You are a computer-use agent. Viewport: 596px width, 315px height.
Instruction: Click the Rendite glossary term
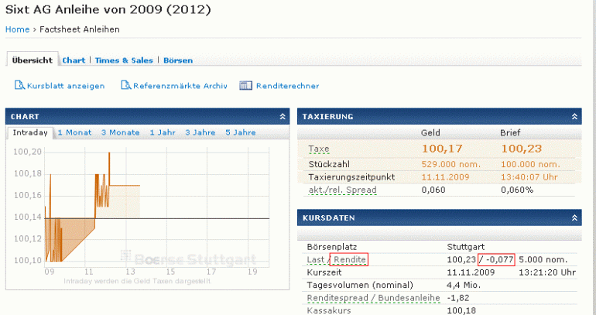(350, 260)
